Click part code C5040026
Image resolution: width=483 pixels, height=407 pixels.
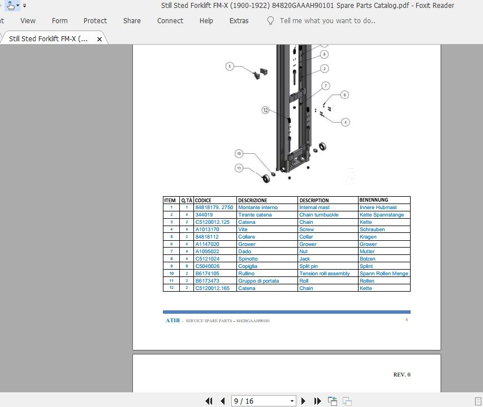208,266
